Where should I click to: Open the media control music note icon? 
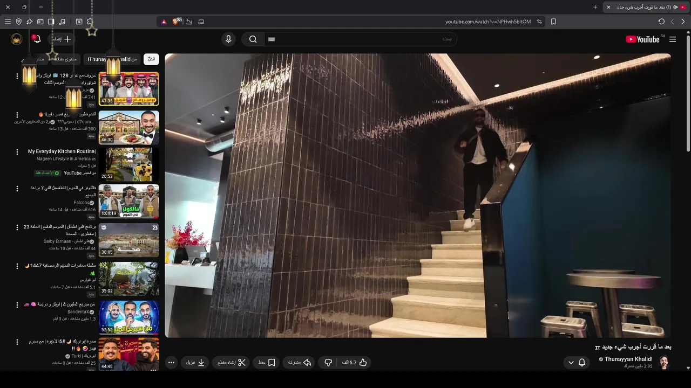pyautogui.click(x=62, y=22)
